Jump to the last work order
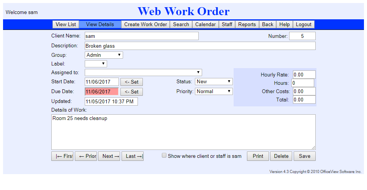The height and width of the screenshot is (190, 367). coord(133,156)
